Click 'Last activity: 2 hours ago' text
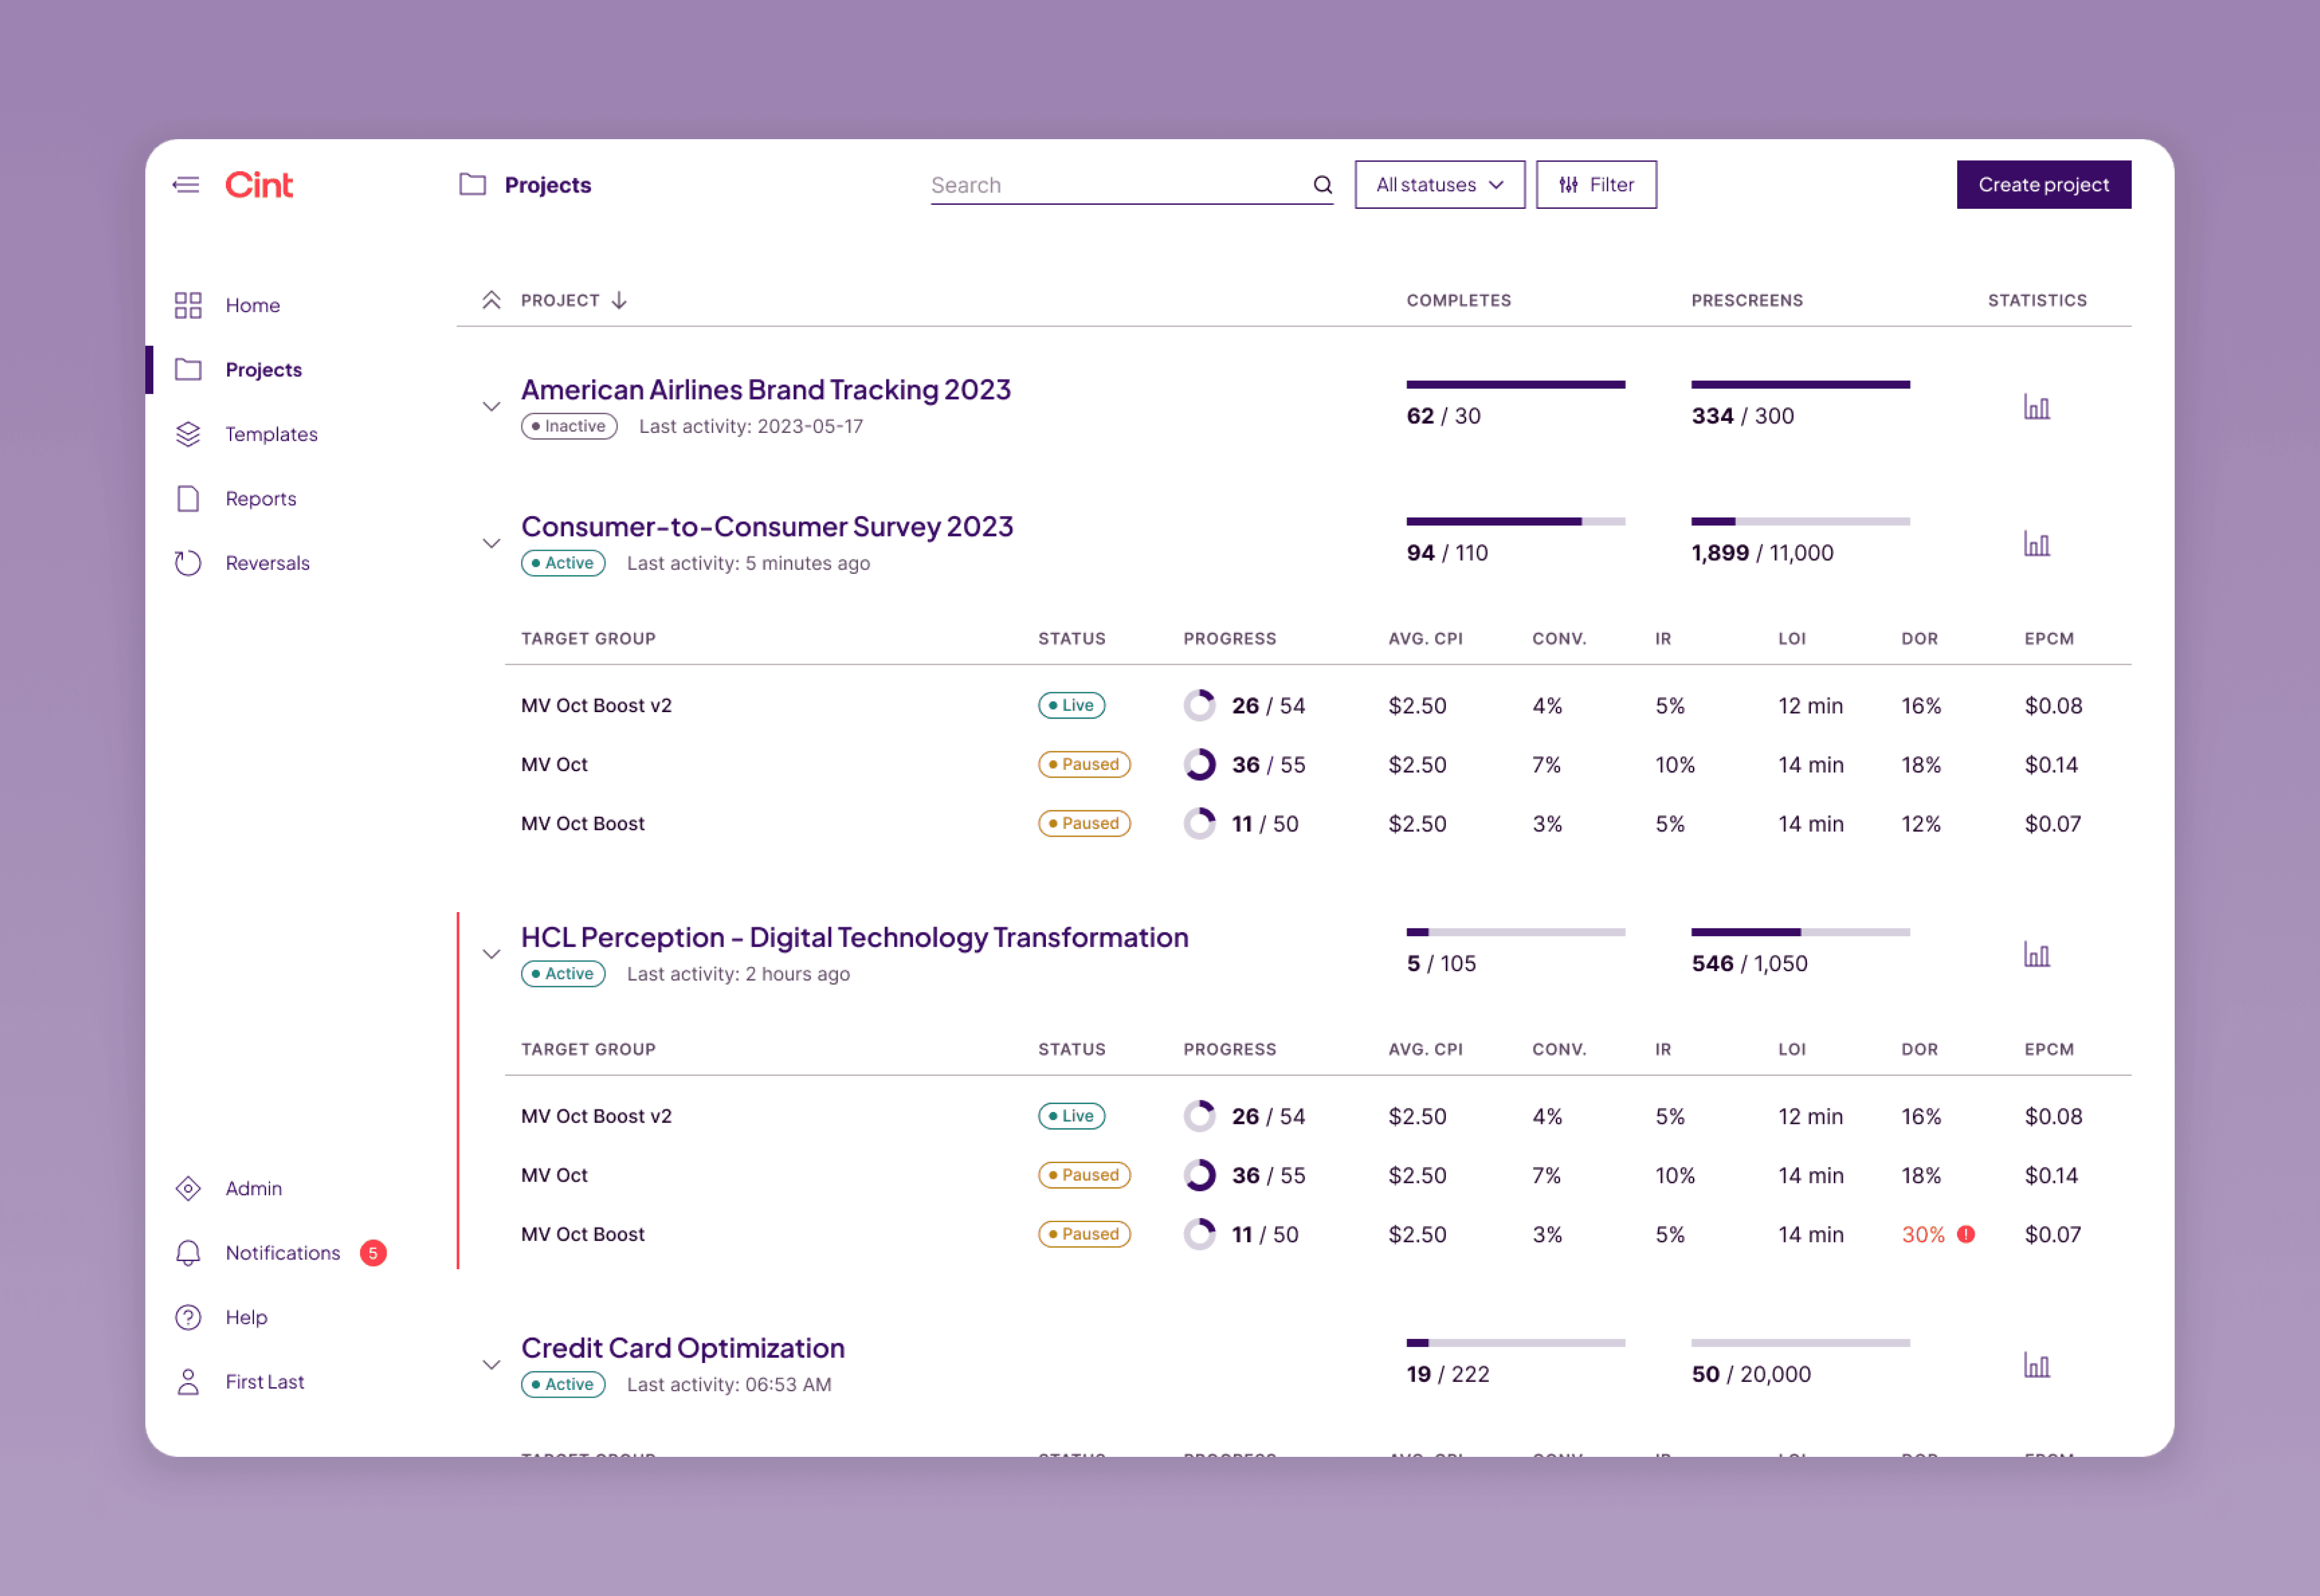This screenshot has height=1596, width=2320. click(738, 974)
